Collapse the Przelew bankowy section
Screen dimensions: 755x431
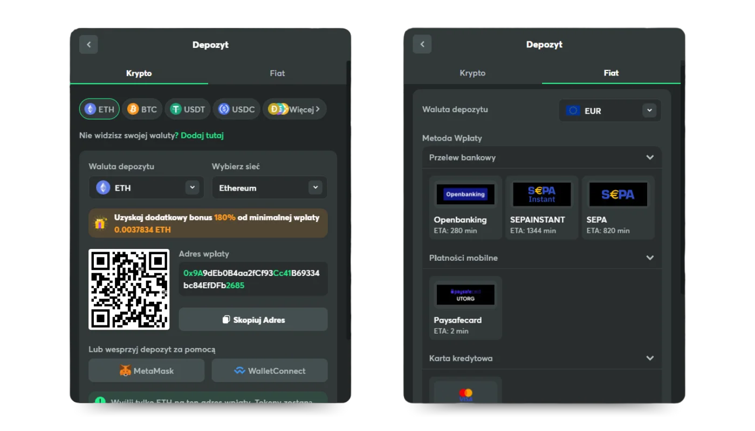650,158
